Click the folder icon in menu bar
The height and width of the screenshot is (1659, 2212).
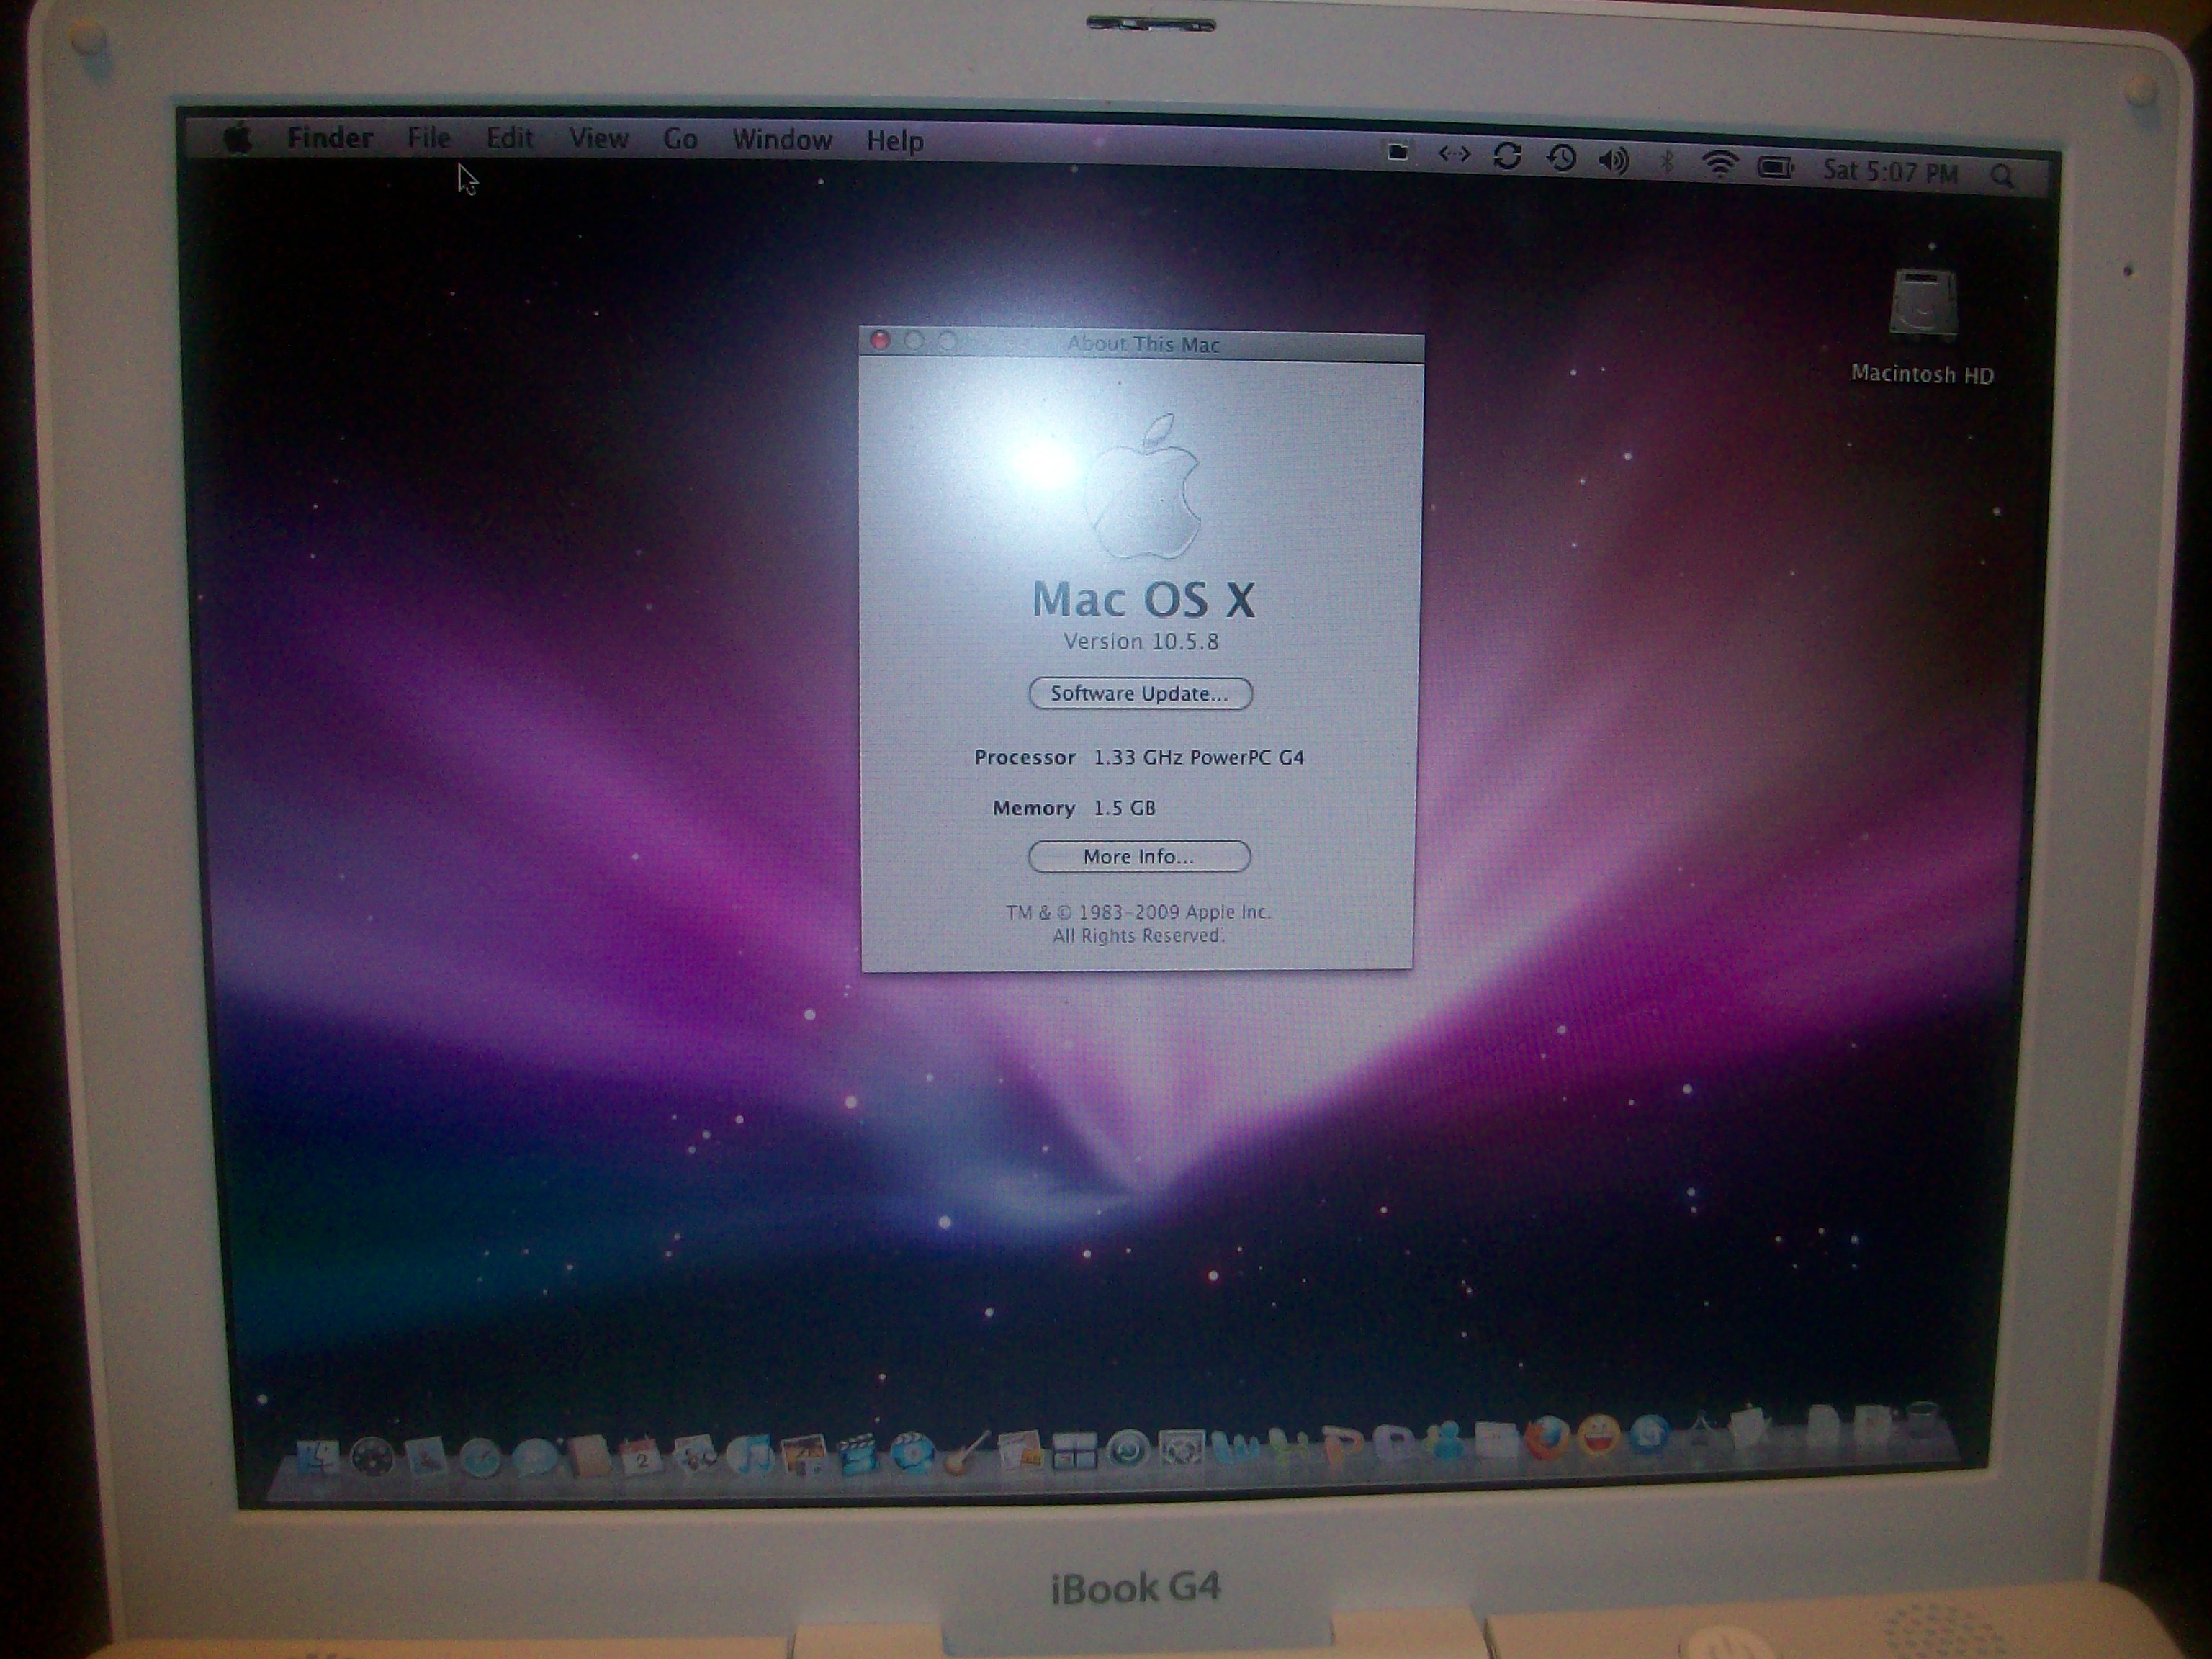[1397, 153]
